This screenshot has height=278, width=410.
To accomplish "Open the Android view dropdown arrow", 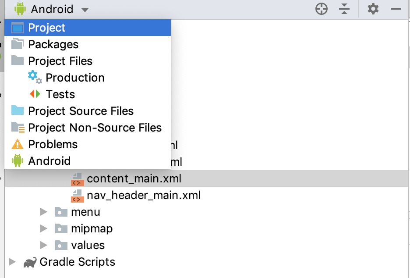I will coord(85,10).
